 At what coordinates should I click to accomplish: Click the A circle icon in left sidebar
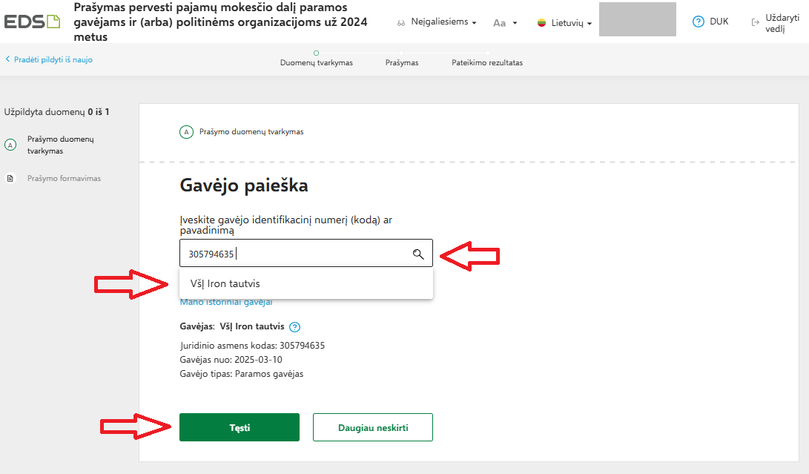10,145
